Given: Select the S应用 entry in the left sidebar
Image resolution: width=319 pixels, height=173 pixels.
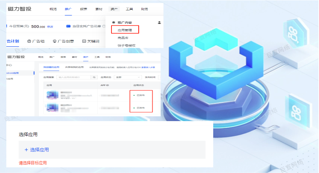Looking at the screenshot, I should pos(10,79).
